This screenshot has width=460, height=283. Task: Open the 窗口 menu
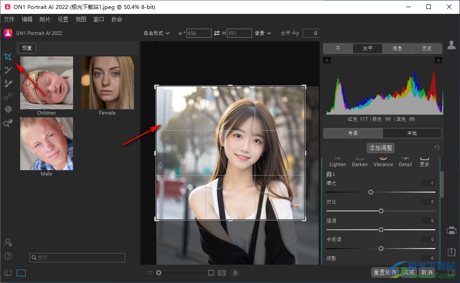click(99, 19)
